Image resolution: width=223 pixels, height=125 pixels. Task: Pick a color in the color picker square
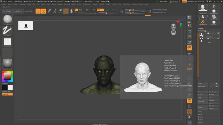7,76
